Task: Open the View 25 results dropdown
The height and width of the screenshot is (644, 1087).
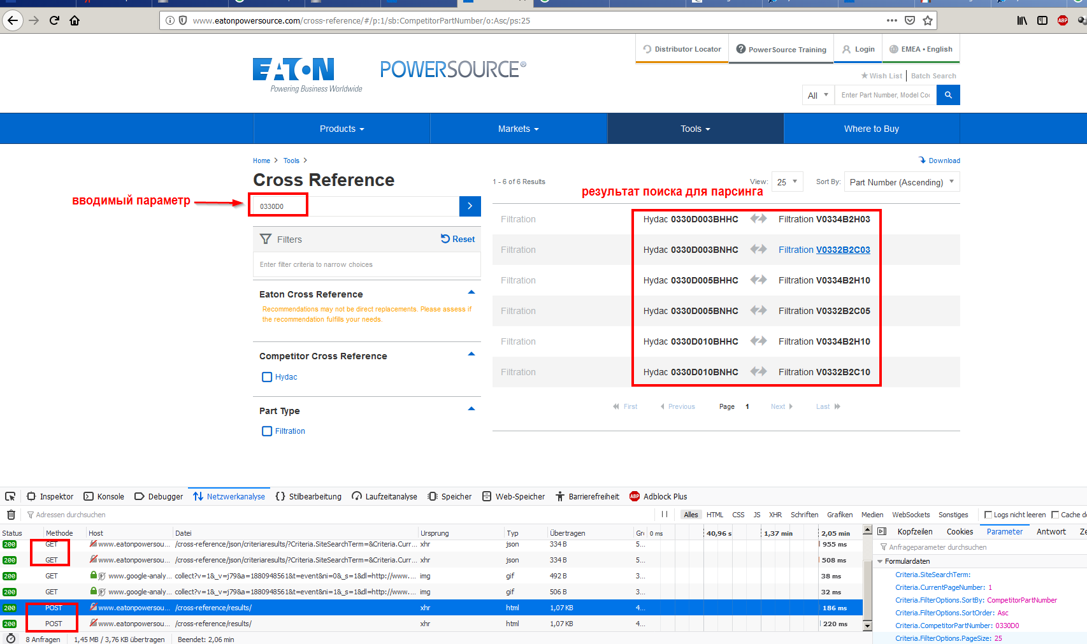Action: coord(788,182)
